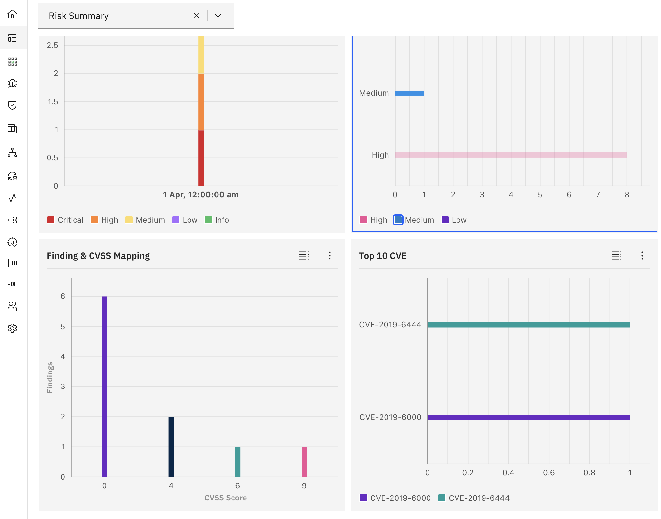Open the settings gear sidebar icon

12,328
